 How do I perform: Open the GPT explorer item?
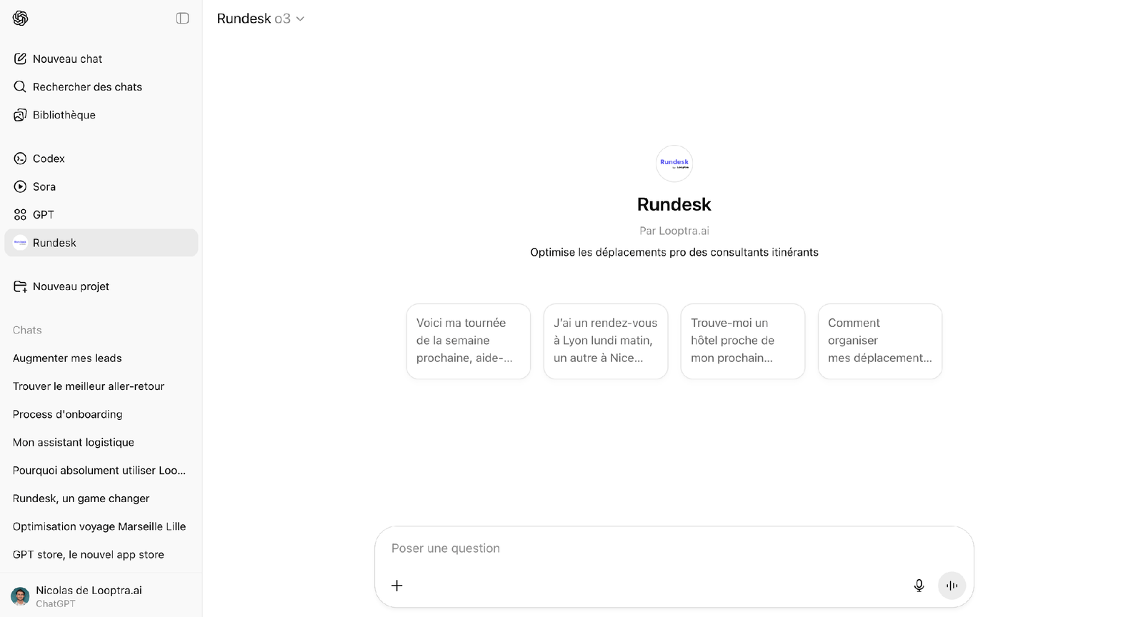43,214
